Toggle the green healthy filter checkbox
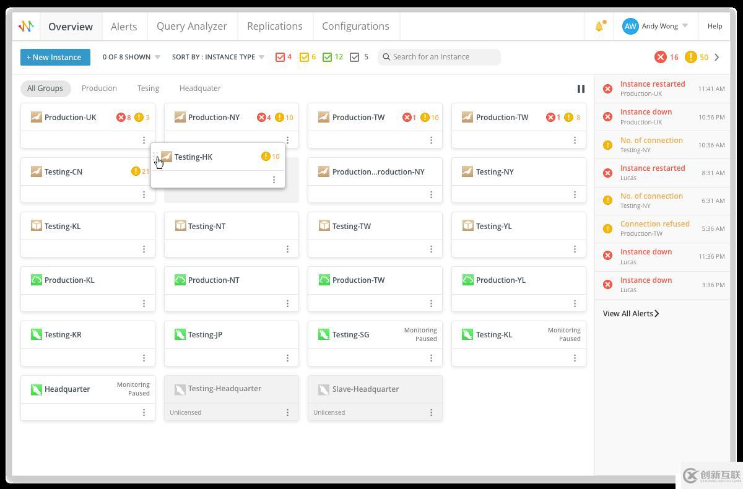The width and height of the screenshot is (743, 489). click(327, 57)
